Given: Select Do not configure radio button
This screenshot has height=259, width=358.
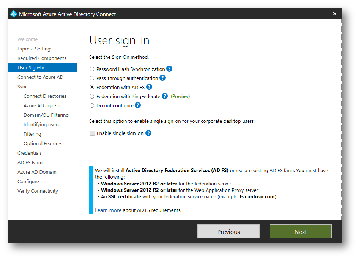Looking at the screenshot, I should 92,105.
